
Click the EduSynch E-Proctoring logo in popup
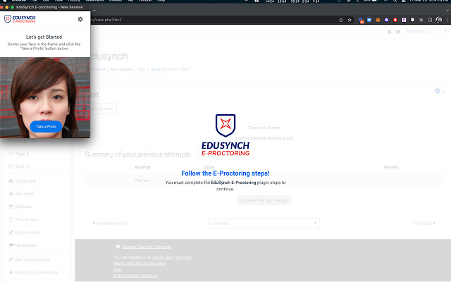(20, 19)
